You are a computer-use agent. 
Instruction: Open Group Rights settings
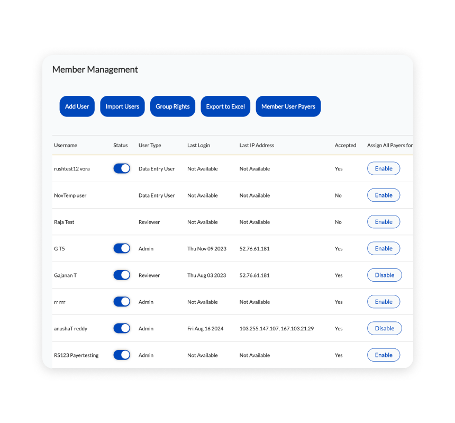pyautogui.click(x=172, y=106)
